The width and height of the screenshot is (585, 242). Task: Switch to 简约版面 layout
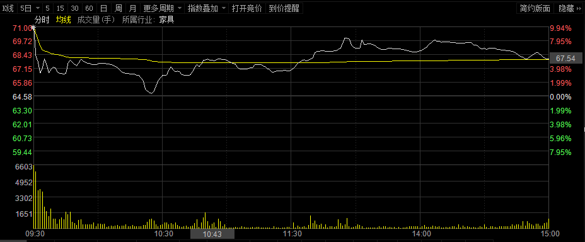tap(535, 8)
